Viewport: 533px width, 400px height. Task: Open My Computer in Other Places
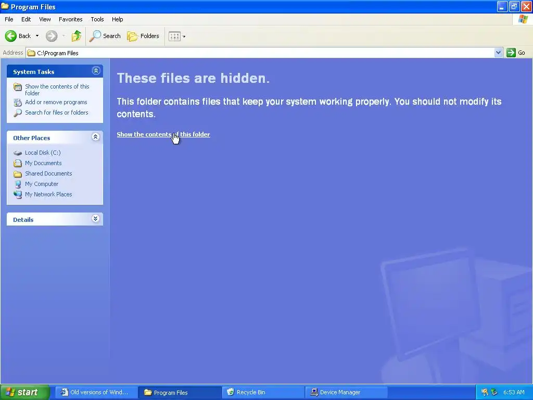(x=42, y=184)
